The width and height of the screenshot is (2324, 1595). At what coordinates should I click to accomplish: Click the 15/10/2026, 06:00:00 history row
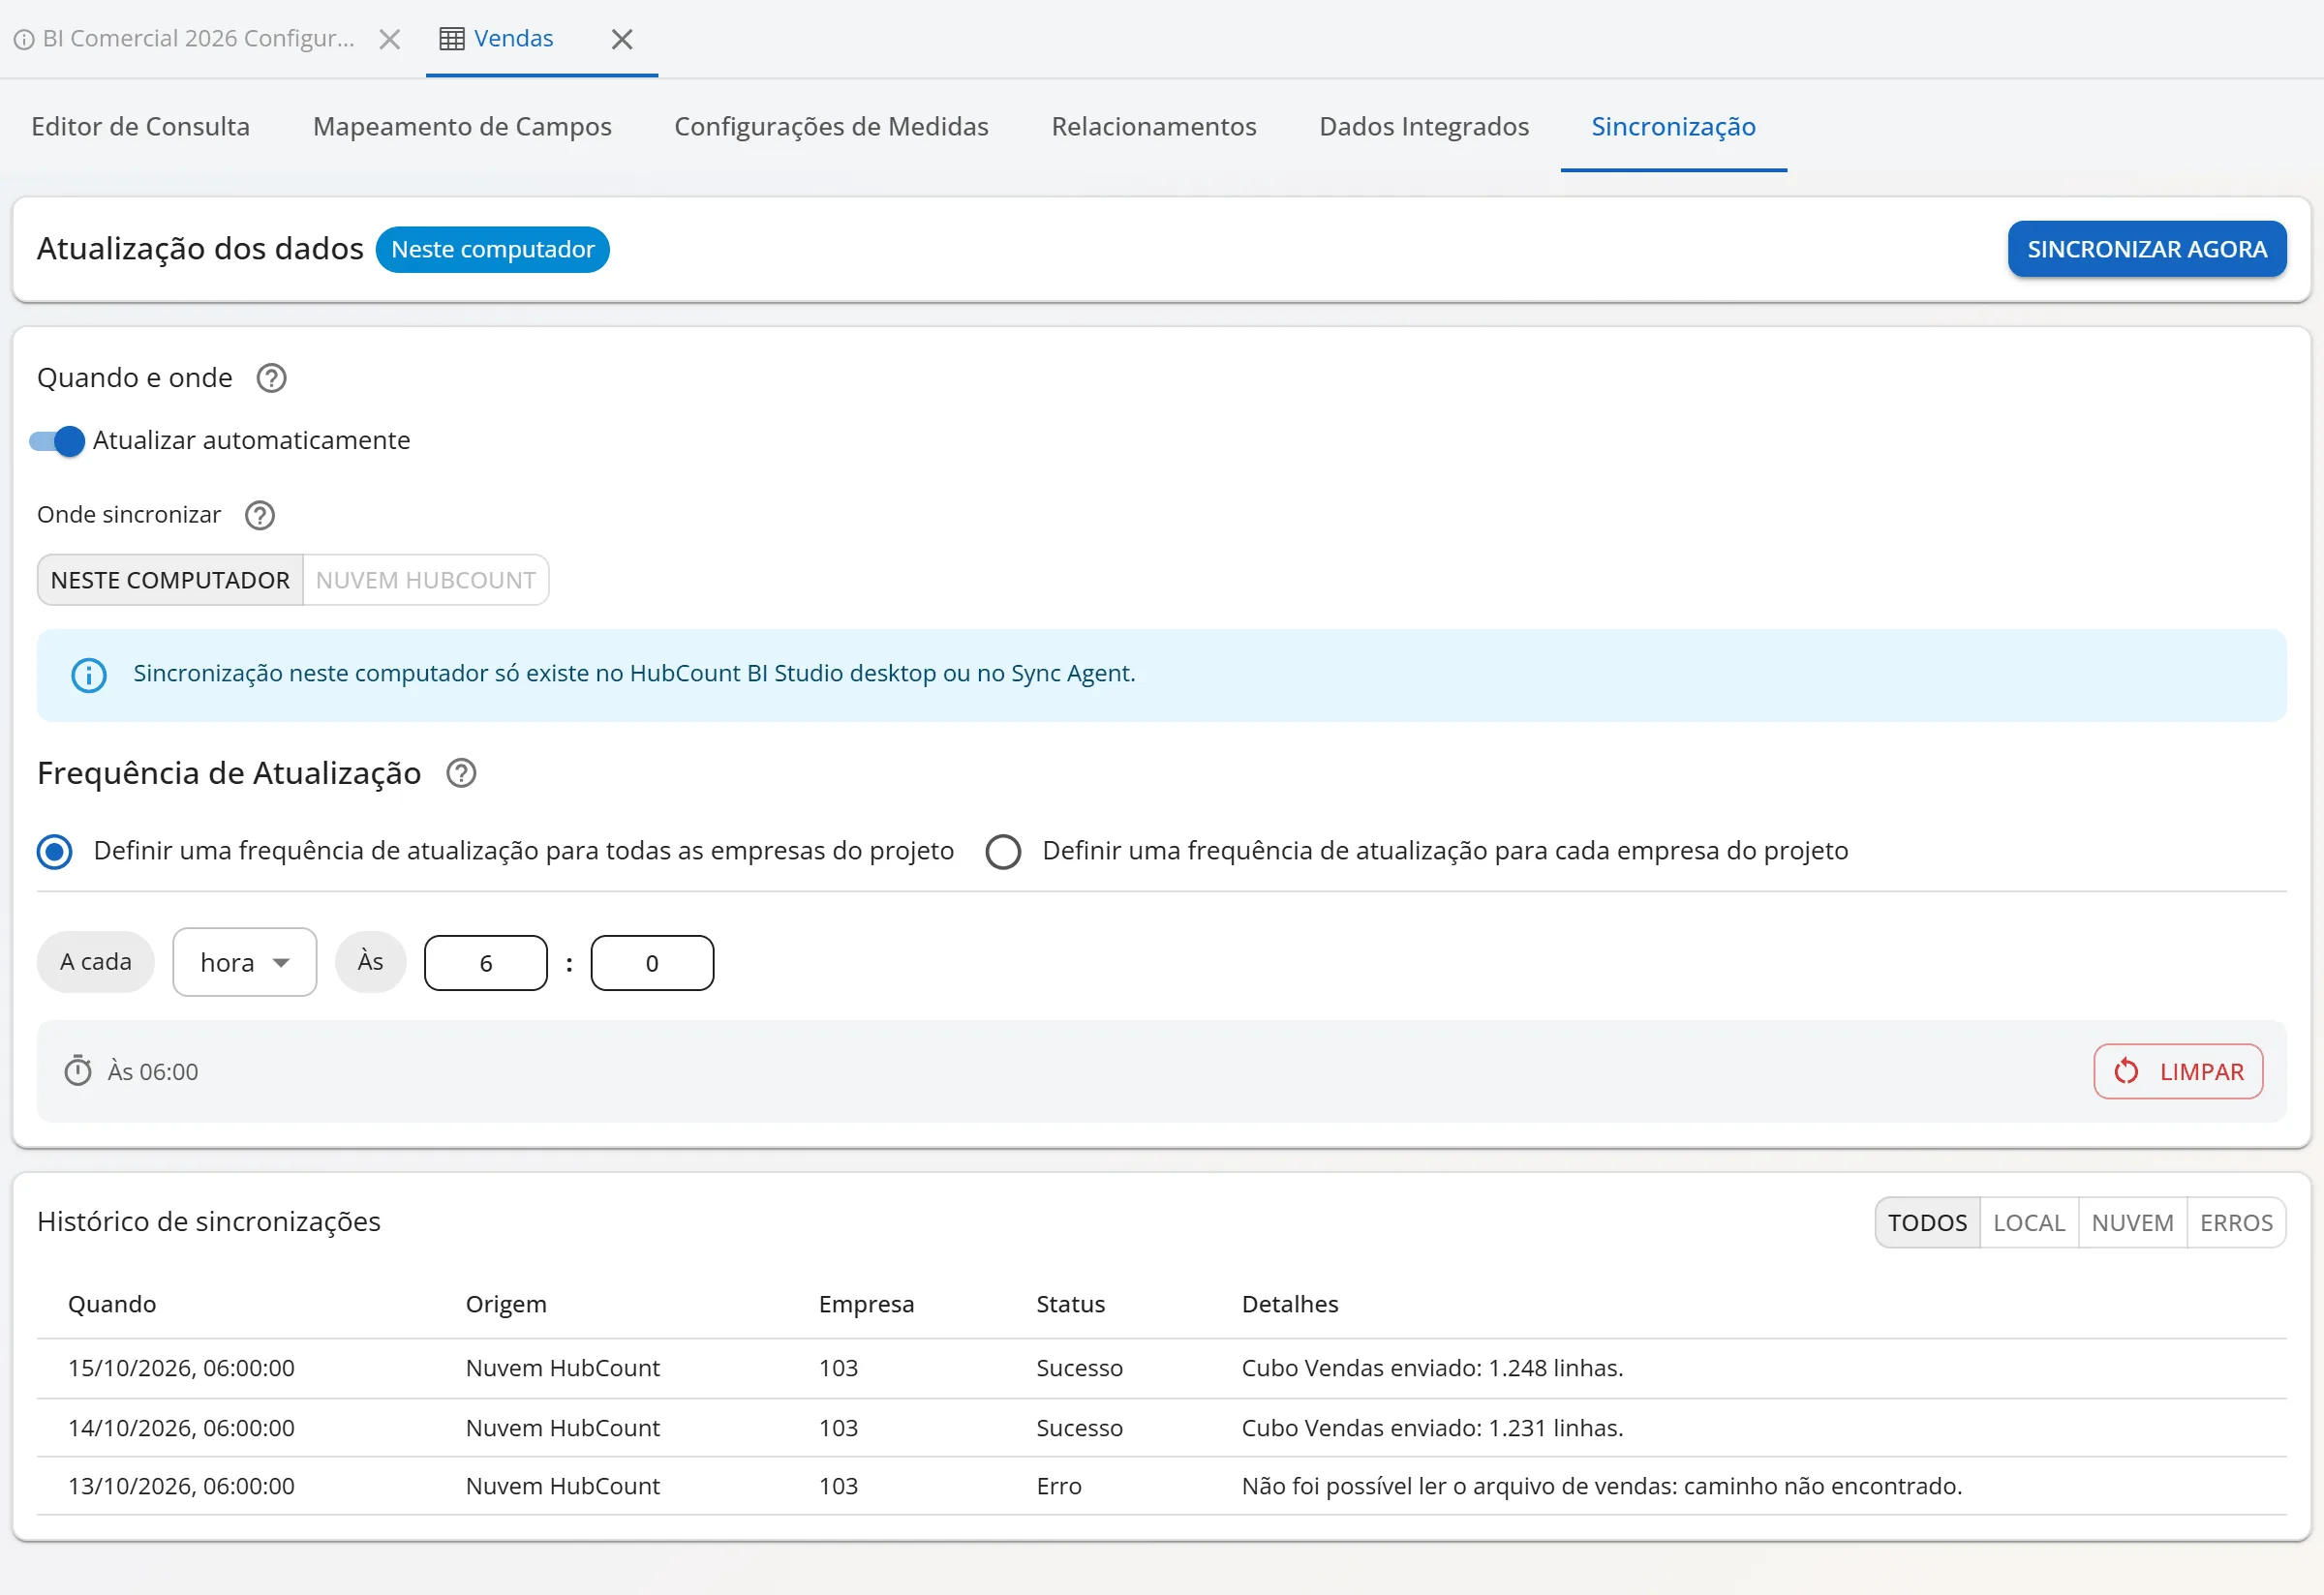pos(1161,1369)
